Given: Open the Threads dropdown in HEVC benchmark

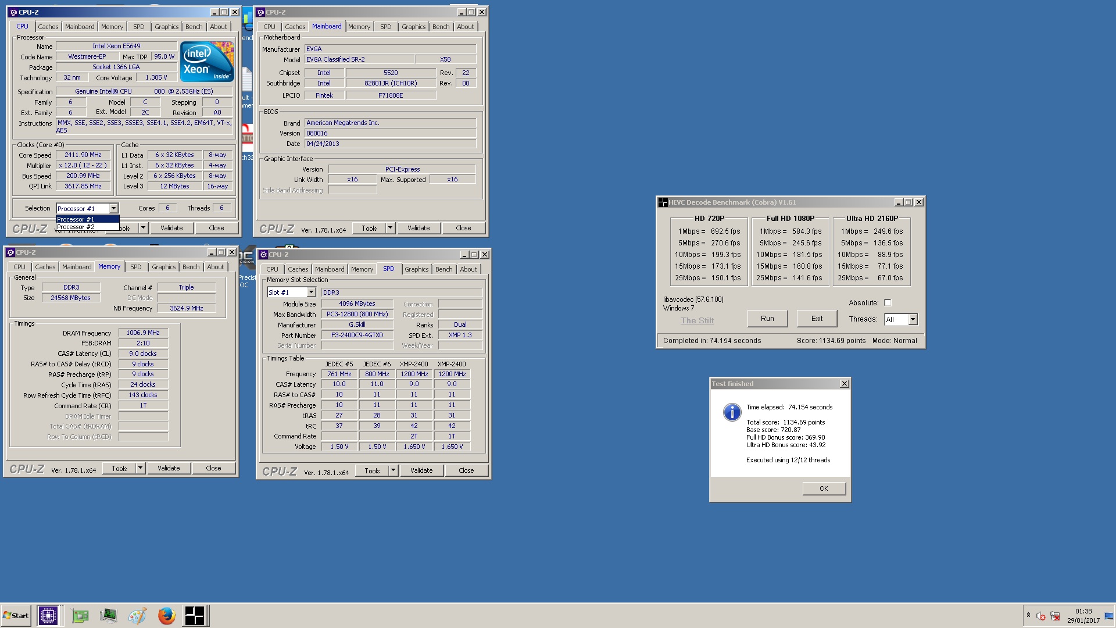Looking at the screenshot, I should (x=913, y=319).
